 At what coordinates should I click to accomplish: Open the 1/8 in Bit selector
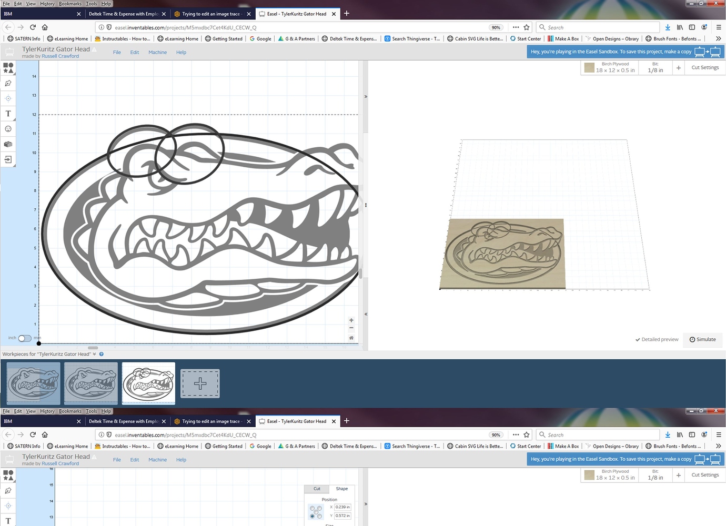pos(656,67)
